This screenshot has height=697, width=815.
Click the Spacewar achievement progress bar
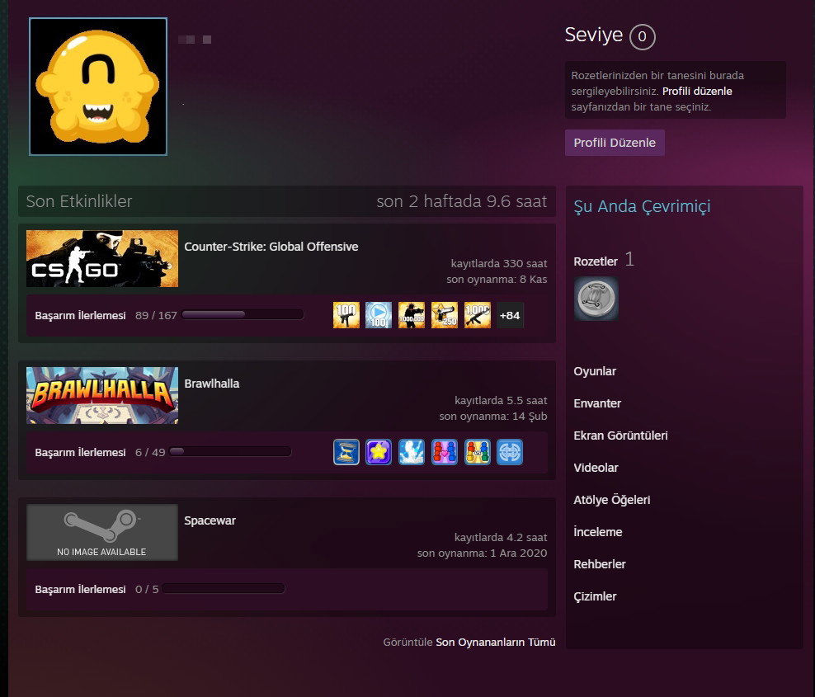coord(224,588)
